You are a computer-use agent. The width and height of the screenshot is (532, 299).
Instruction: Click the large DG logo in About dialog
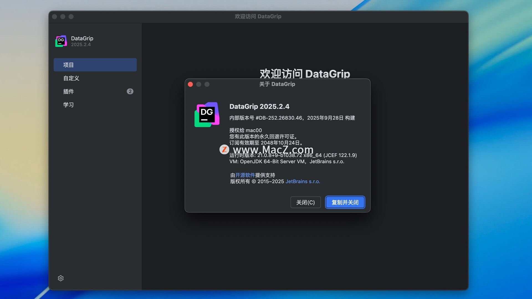207,115
